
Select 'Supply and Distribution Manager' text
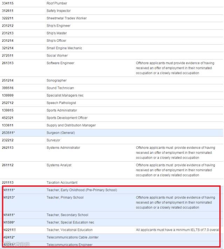tap(71, 125)
